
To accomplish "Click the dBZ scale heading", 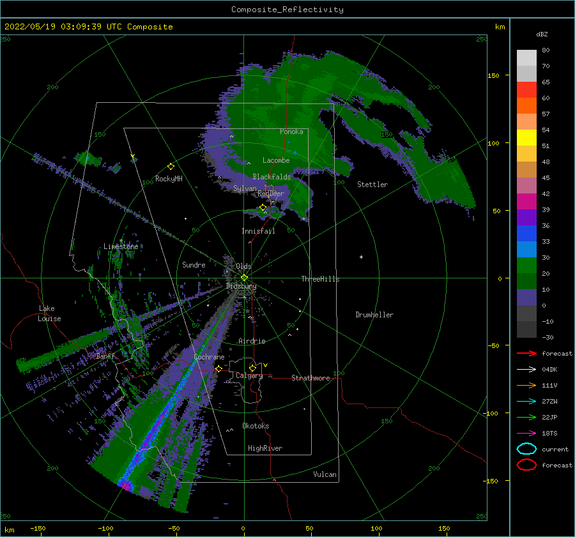I will point(542,34).
